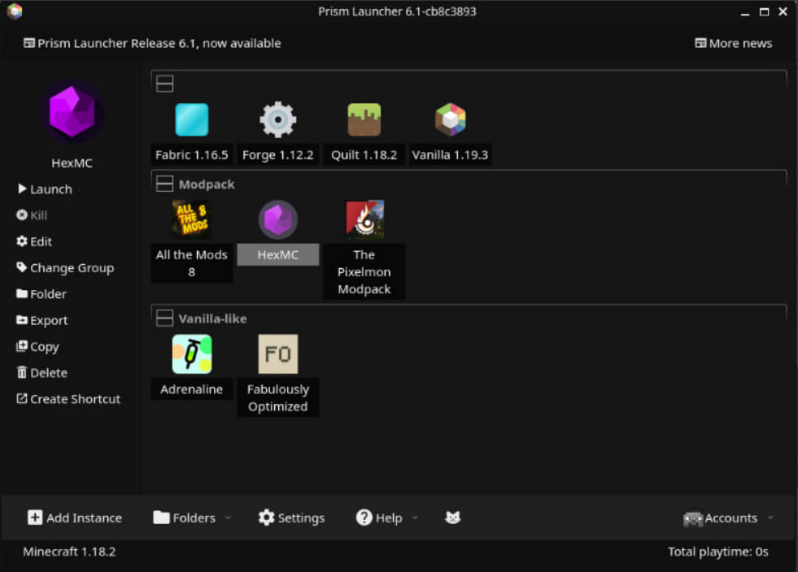
Task: Maximize the Prism Launcher window
Action: click(x=764, y=11)
